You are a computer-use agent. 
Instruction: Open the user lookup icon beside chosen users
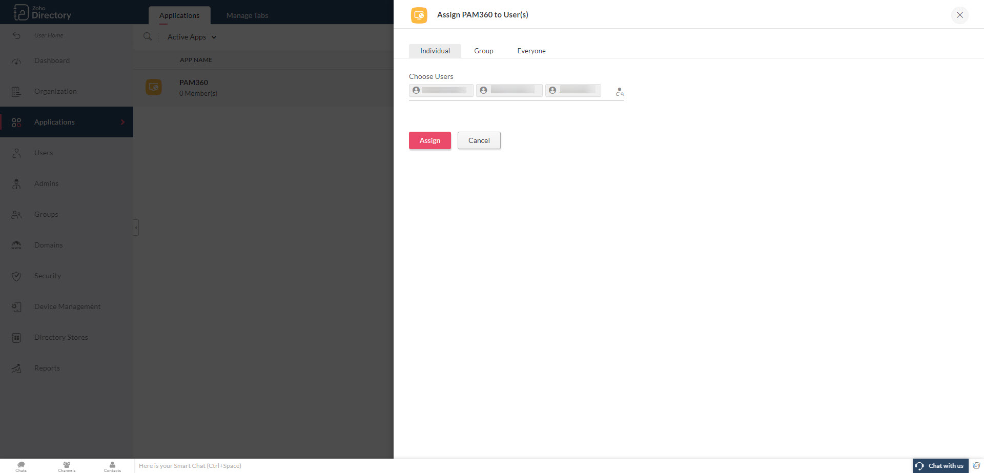pyautogui.click(x=620, y=92)
